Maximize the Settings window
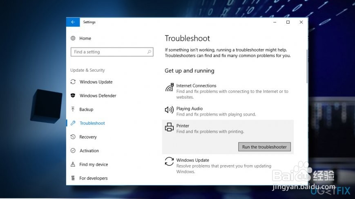355x199 pixels. 288,22
